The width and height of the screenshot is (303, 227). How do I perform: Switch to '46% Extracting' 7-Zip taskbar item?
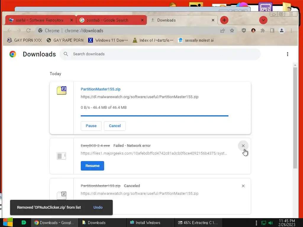pos(198,223)
